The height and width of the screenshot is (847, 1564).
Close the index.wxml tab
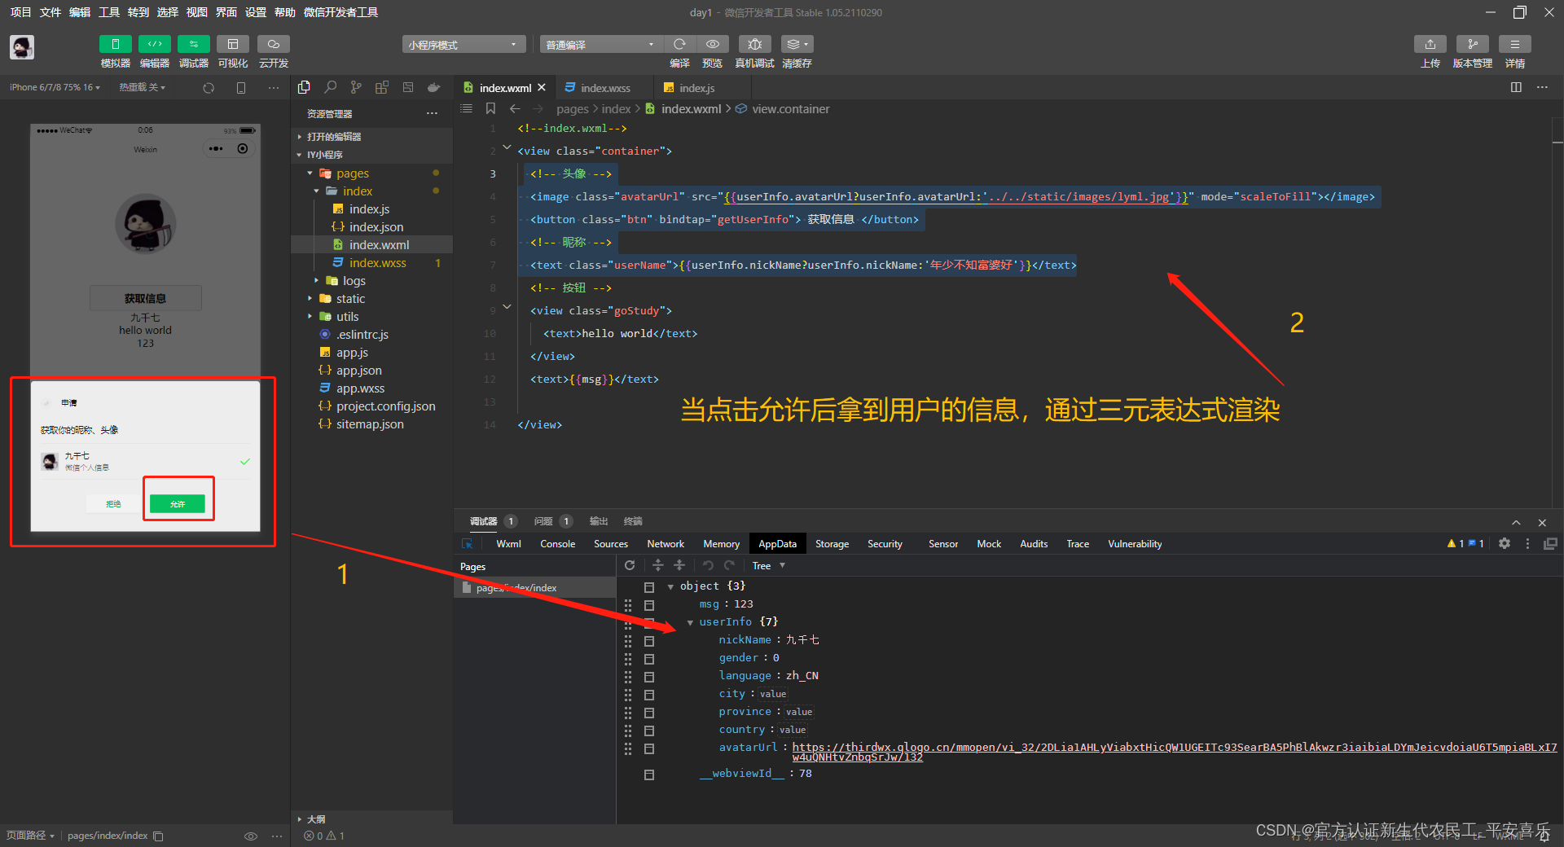pos(542,87)
